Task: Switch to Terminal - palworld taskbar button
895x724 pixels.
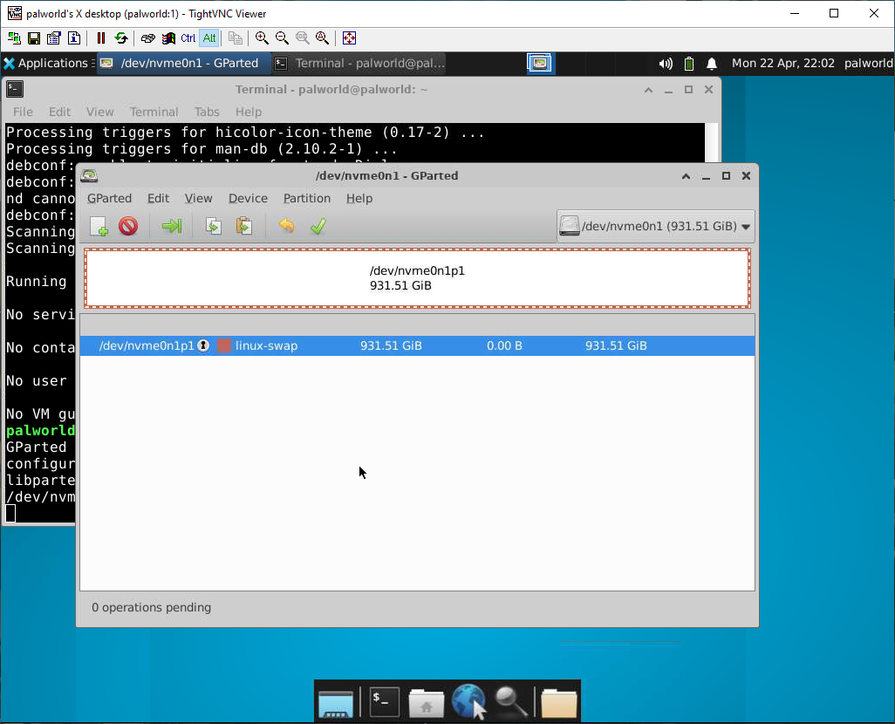Action: 359,64
